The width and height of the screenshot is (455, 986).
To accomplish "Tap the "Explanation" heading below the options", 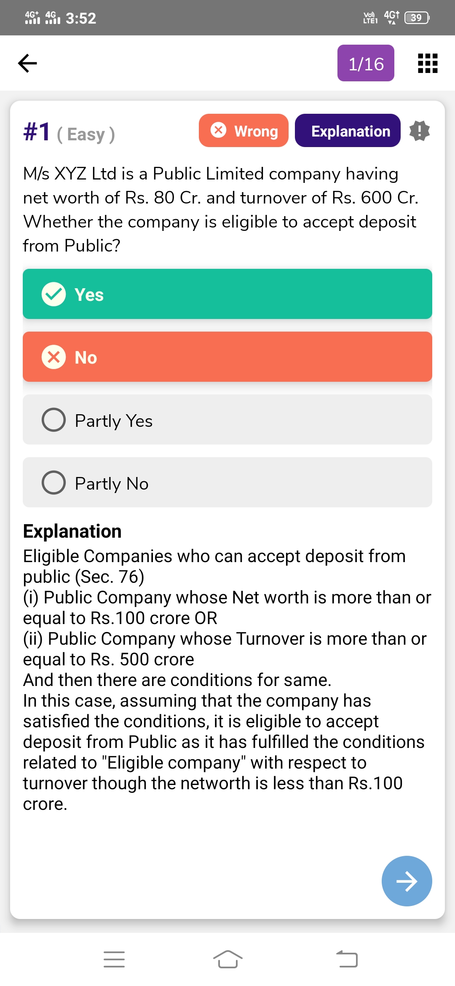I will 72,531.
